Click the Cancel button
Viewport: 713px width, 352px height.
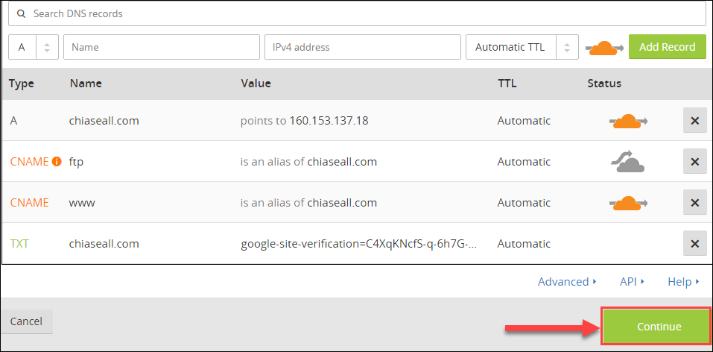(x=26, y=321)
